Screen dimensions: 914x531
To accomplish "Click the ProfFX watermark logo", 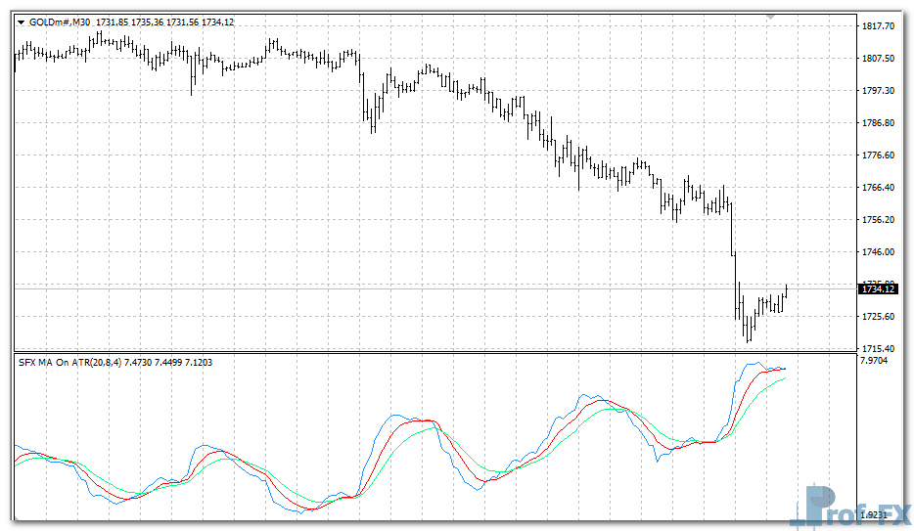I will [849, 507].
